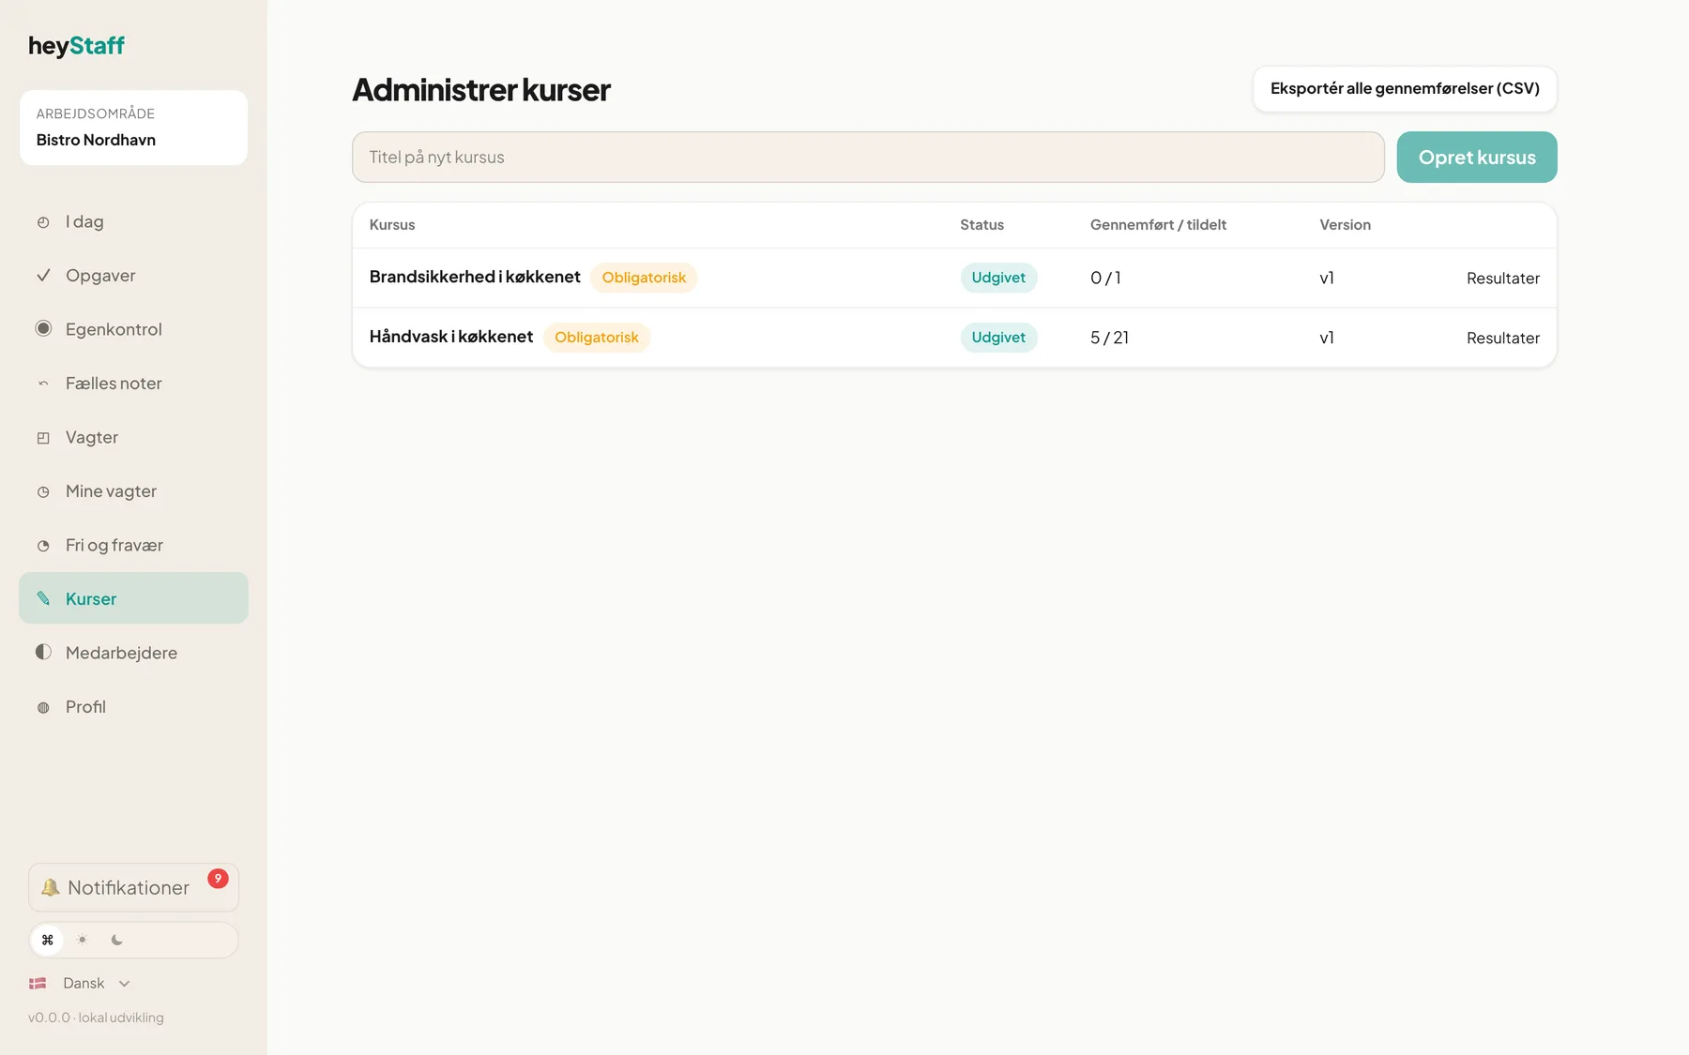Switch to dark theme moon option
This screenshot has width=1689, height=1055.
coord(117,940)
